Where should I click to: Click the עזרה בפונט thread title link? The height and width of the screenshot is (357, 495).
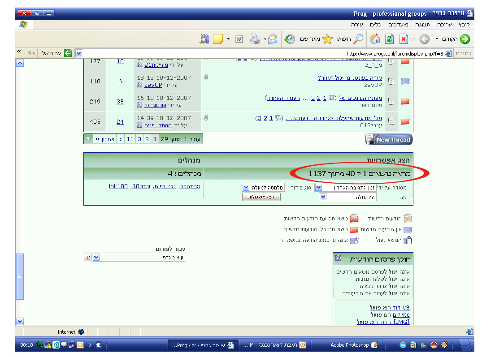coord(350,77)
